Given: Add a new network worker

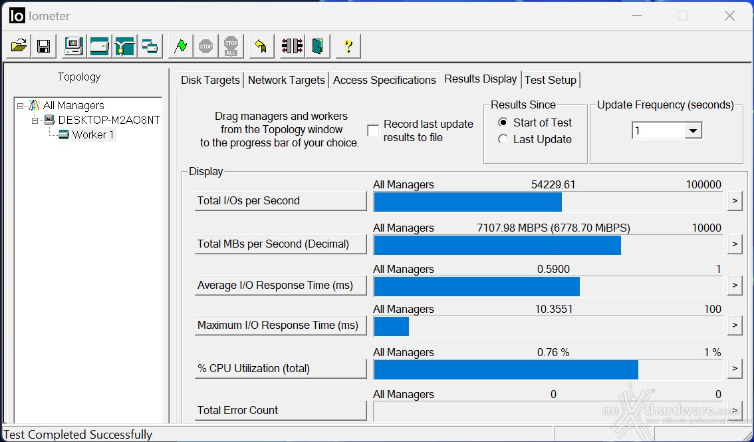Looking at the screenshot, I should pos(124,46).
